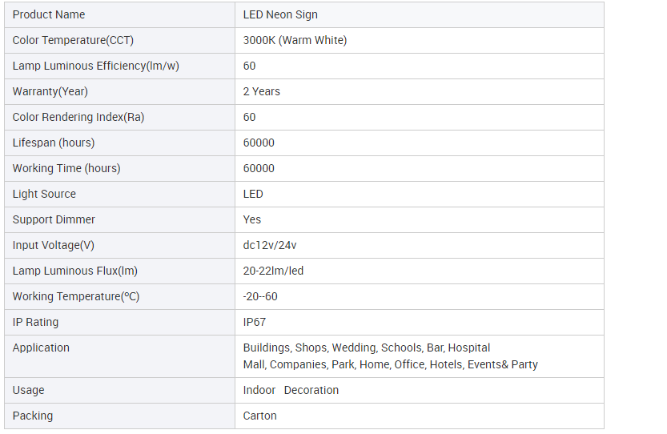Select the 3000K (Warm White) value
This screenshot has height=434, width=667.
(295, 40)
